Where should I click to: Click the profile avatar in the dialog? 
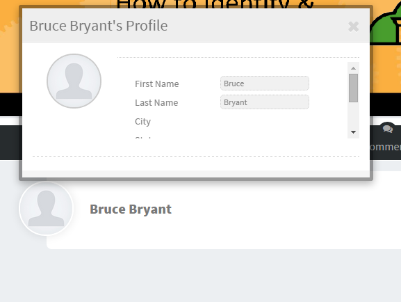pyautogui.click(x=74, y=81)
